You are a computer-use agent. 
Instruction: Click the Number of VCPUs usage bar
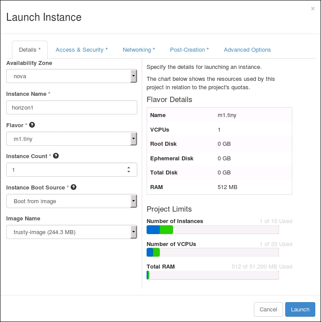click(x=212, y=252)
